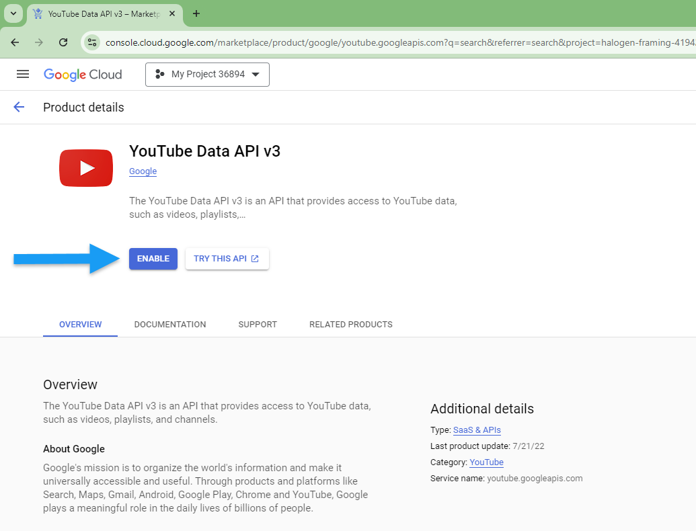Switch to the SUPPORT tab

(x=258, y=324)
